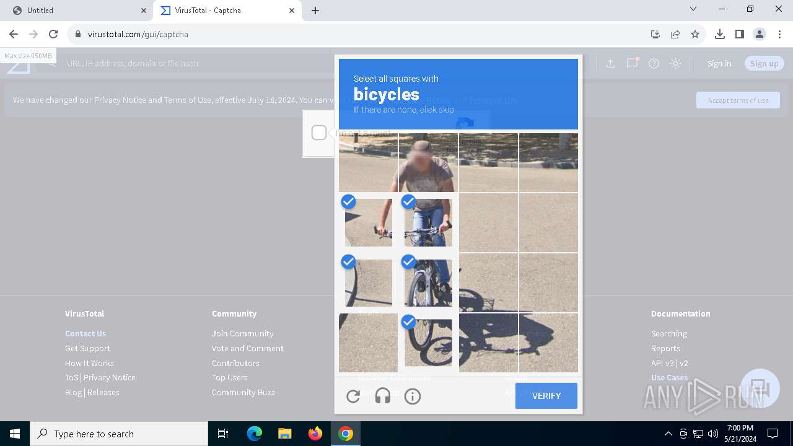Open the ToS | Privacy Notice link

100,377
